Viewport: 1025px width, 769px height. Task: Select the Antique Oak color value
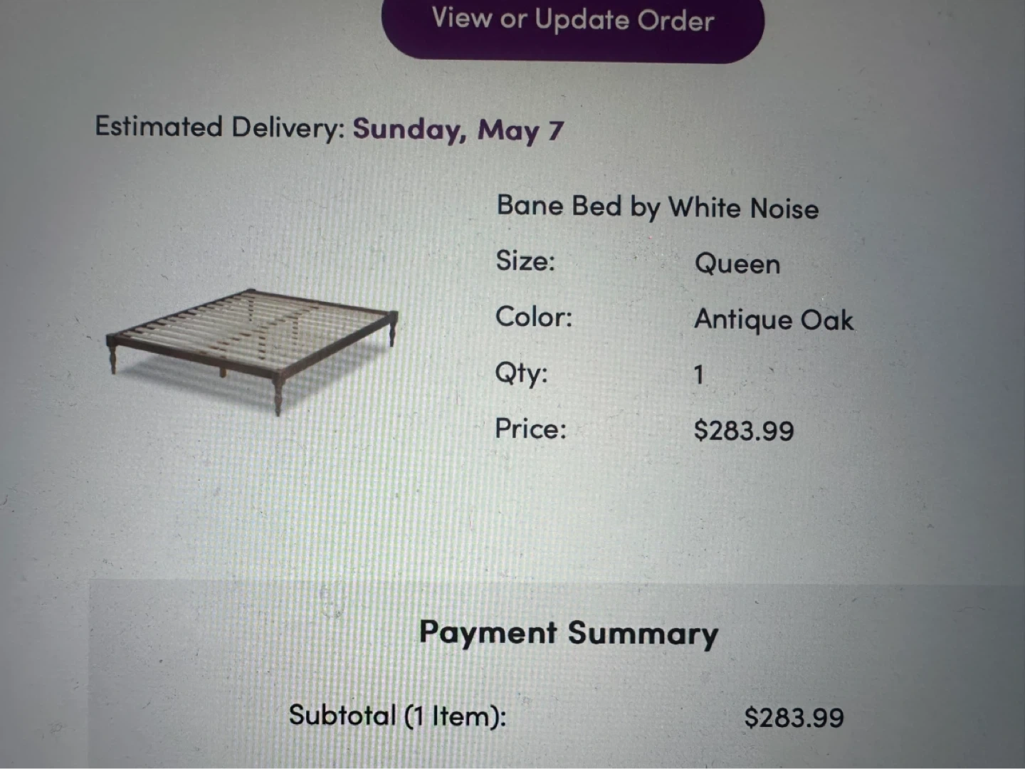(774, 320)
